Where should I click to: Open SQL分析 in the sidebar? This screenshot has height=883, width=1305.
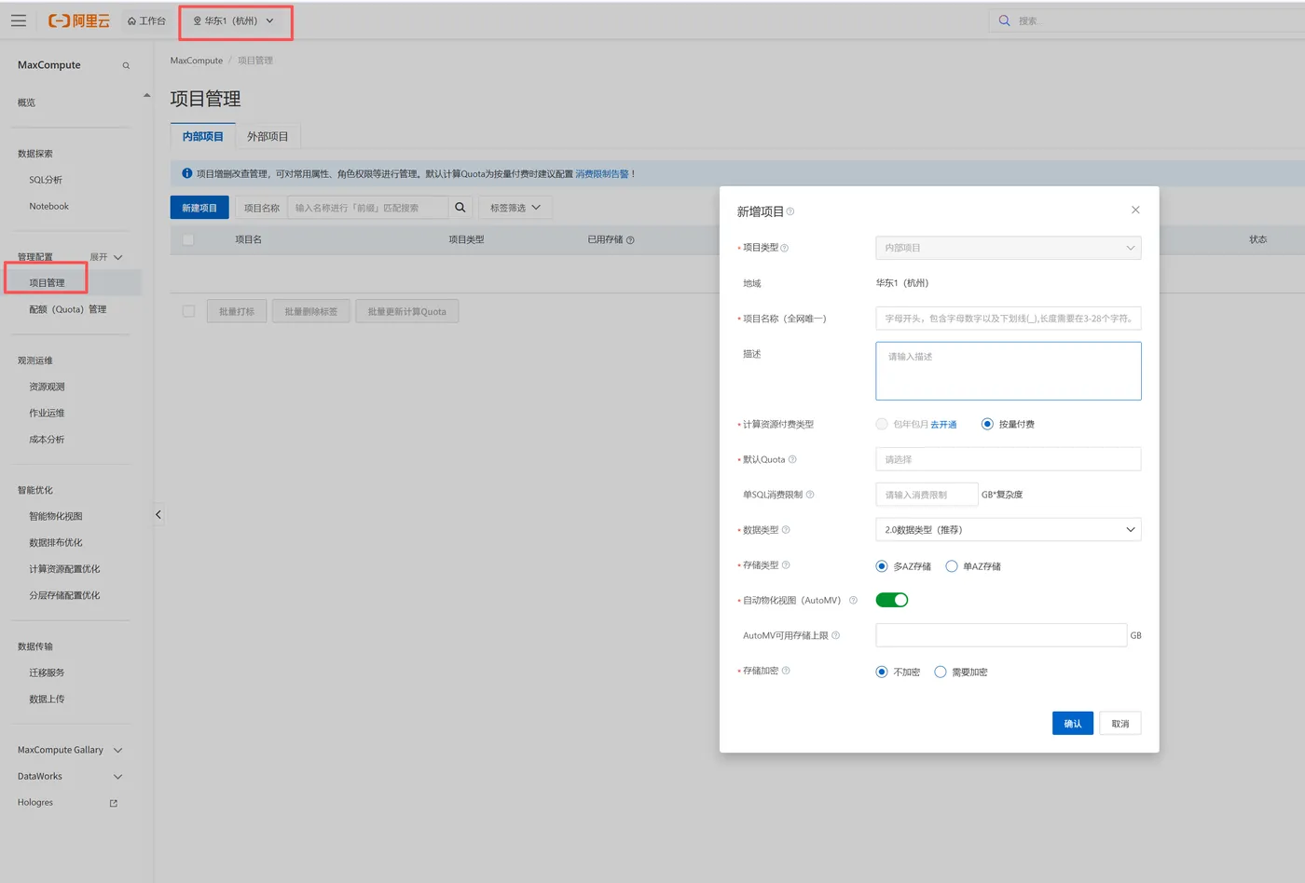46,180
